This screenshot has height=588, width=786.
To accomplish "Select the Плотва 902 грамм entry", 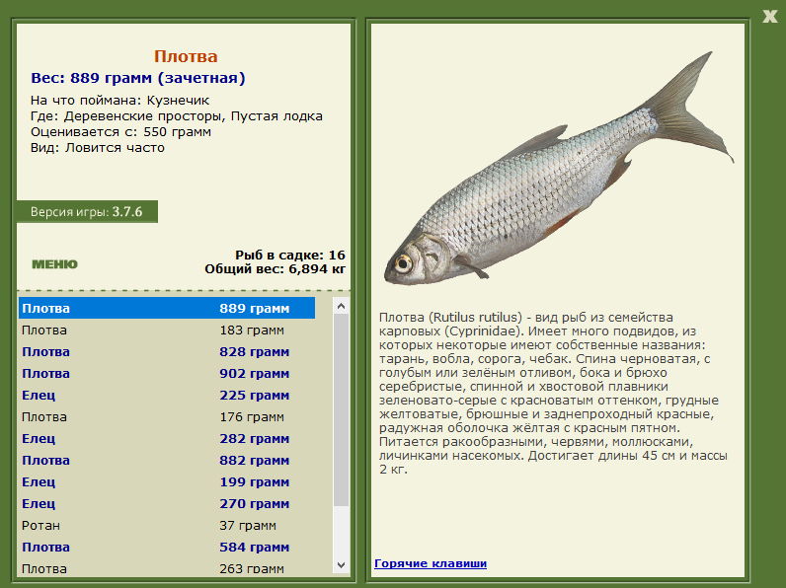I will pos(167,374).
